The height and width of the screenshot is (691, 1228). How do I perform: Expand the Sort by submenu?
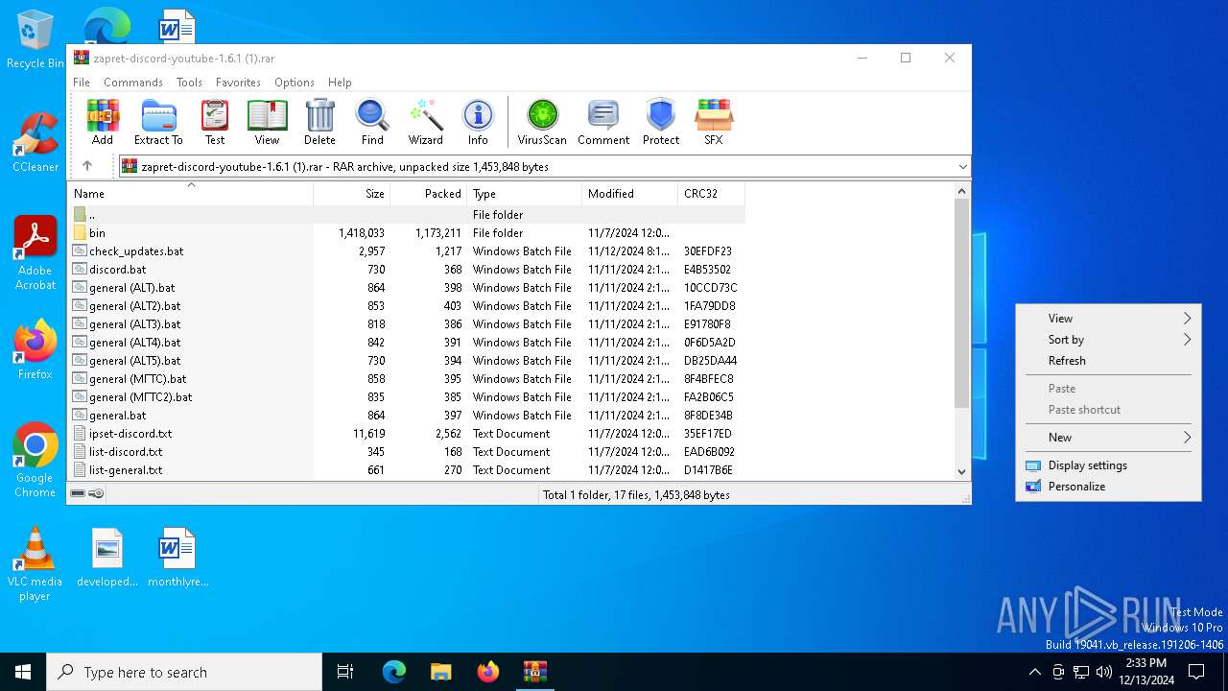[1109, 340]
